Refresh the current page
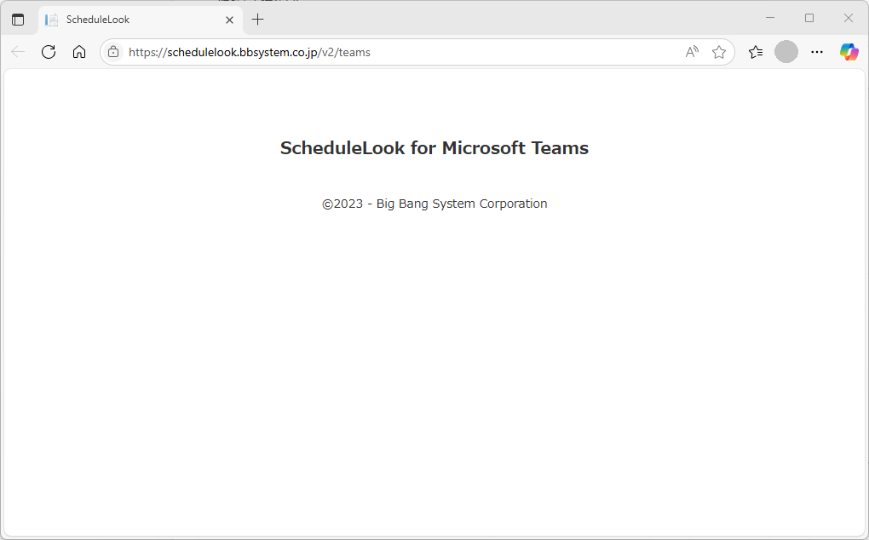869x540 pixels. pyautogui.click(x=49, y=52)
